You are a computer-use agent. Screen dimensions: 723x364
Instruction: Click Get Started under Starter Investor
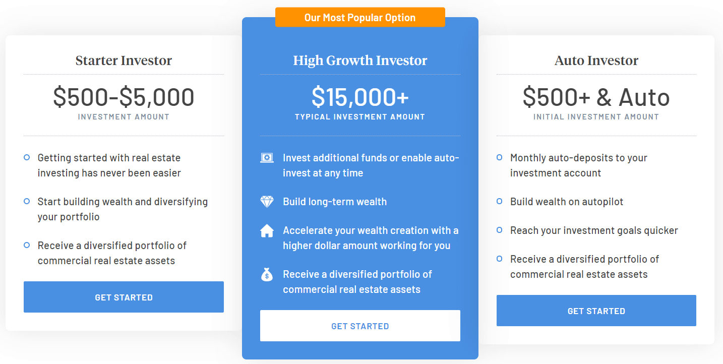coord(124,297)
